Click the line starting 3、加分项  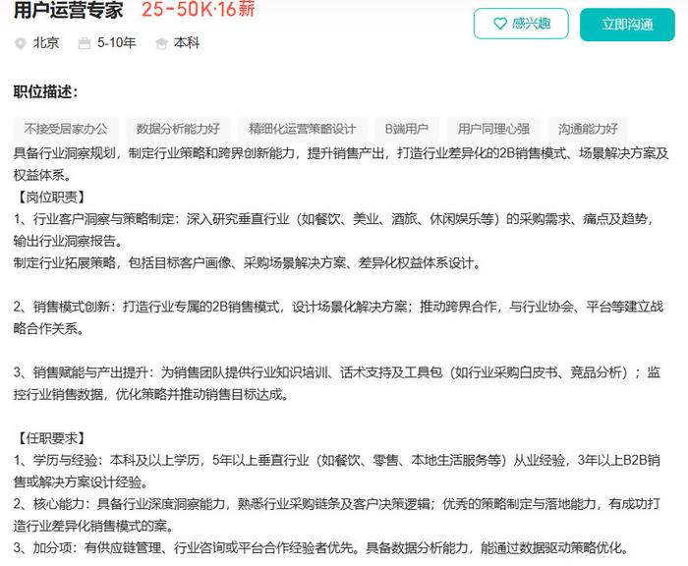(x=321, y=548)
